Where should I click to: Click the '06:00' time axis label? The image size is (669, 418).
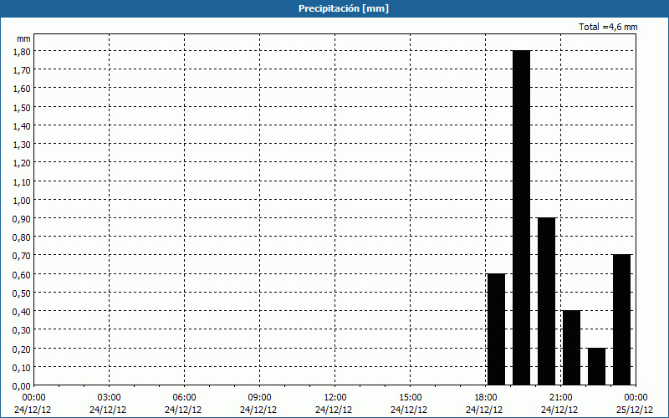(x=184, y=398)
